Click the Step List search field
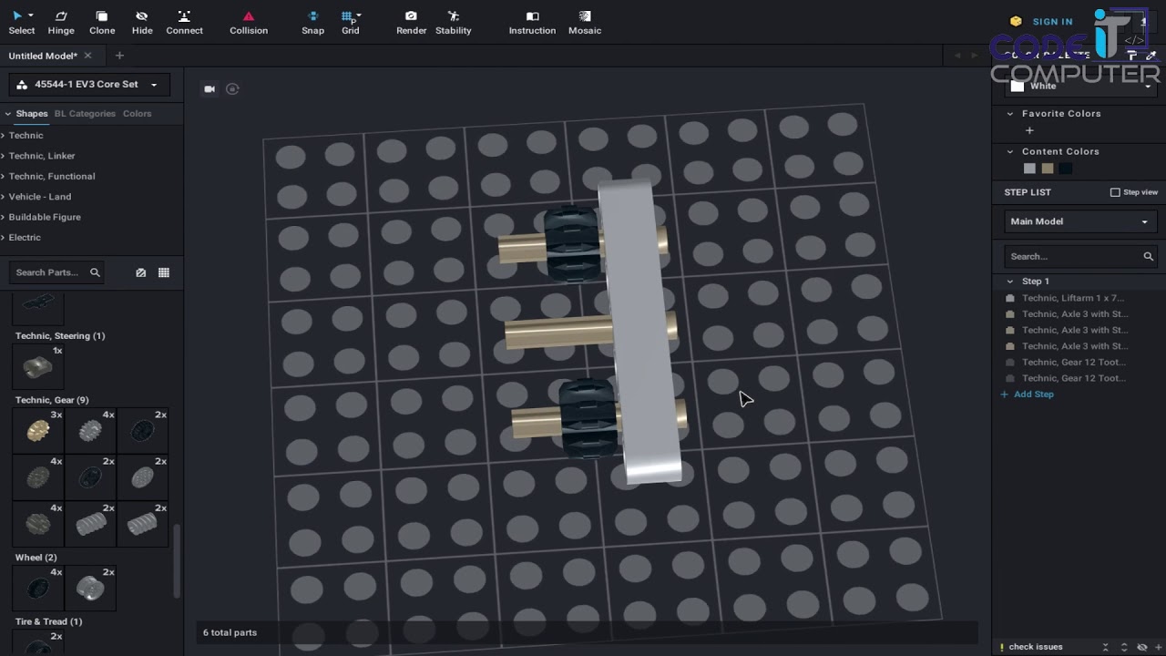Image resolution: width=1166 pixels, height=656 pixels. click(x=1081, y=257)
